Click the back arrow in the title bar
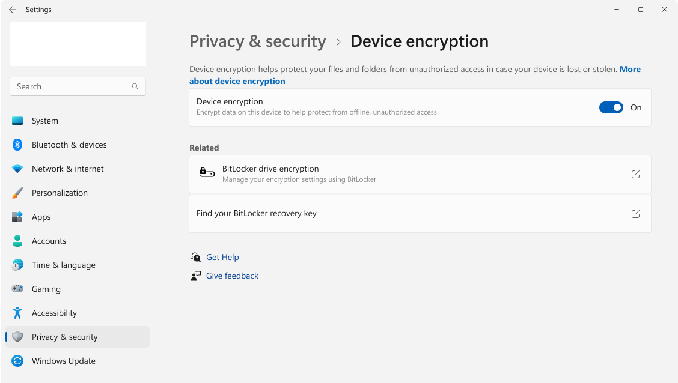This screenshot has width=678, height=383. point(13,10)
